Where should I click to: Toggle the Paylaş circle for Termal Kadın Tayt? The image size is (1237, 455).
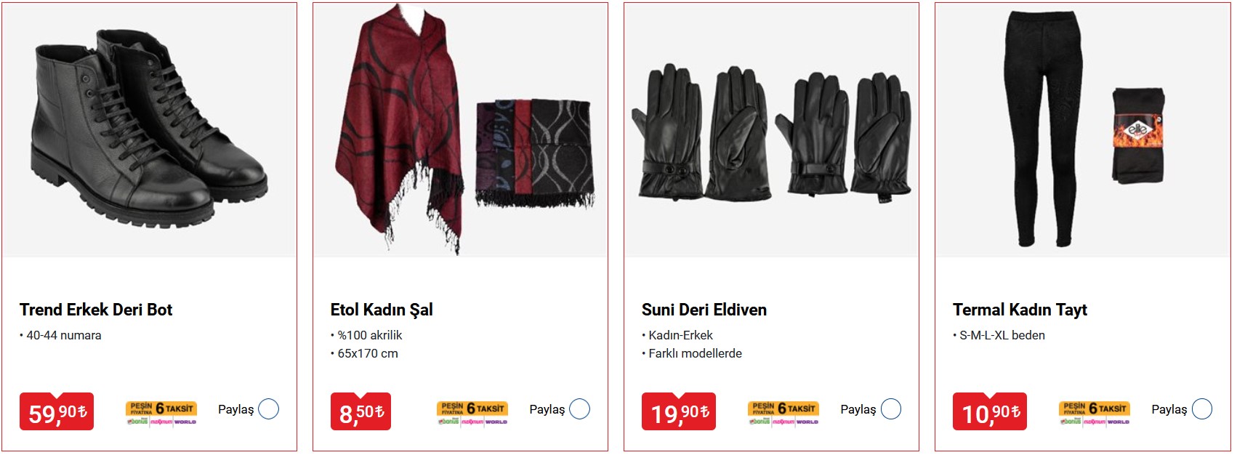coord(1202,409)
